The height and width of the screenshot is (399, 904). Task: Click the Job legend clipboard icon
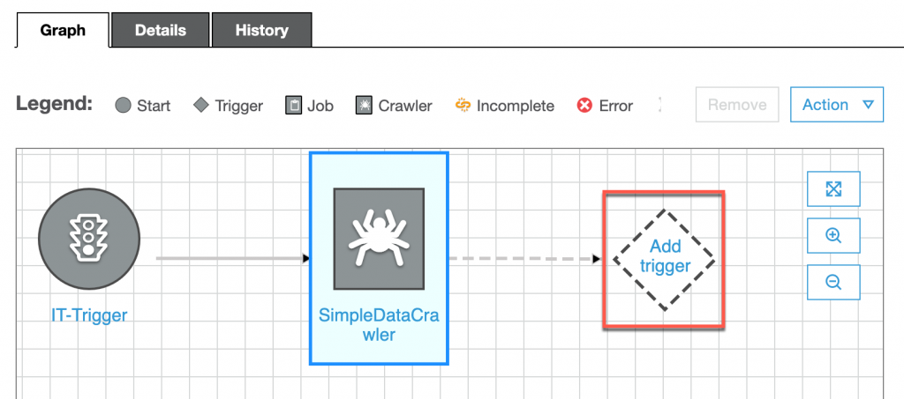[x=294, y=106]
